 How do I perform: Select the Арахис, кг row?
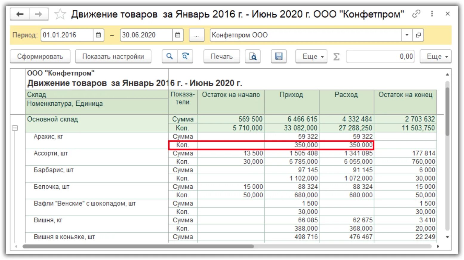coord(97,141)
